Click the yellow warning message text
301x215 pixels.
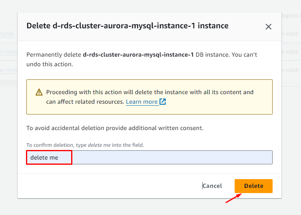click(150, 92)
